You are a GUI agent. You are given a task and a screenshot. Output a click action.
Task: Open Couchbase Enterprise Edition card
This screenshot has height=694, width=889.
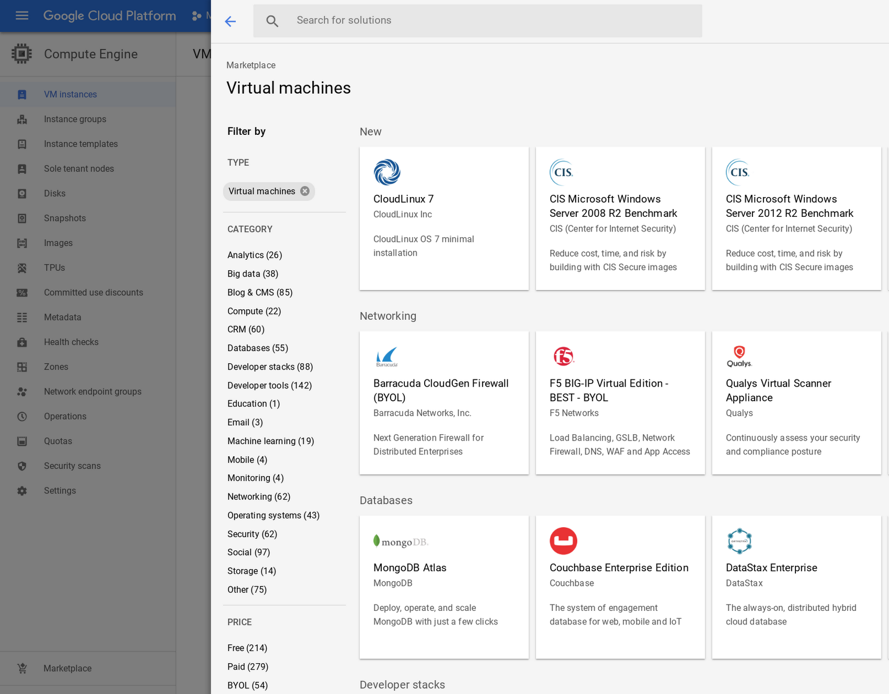coord(620,587)
